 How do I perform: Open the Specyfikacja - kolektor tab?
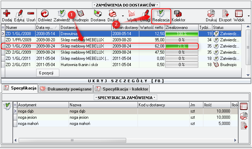122,89
